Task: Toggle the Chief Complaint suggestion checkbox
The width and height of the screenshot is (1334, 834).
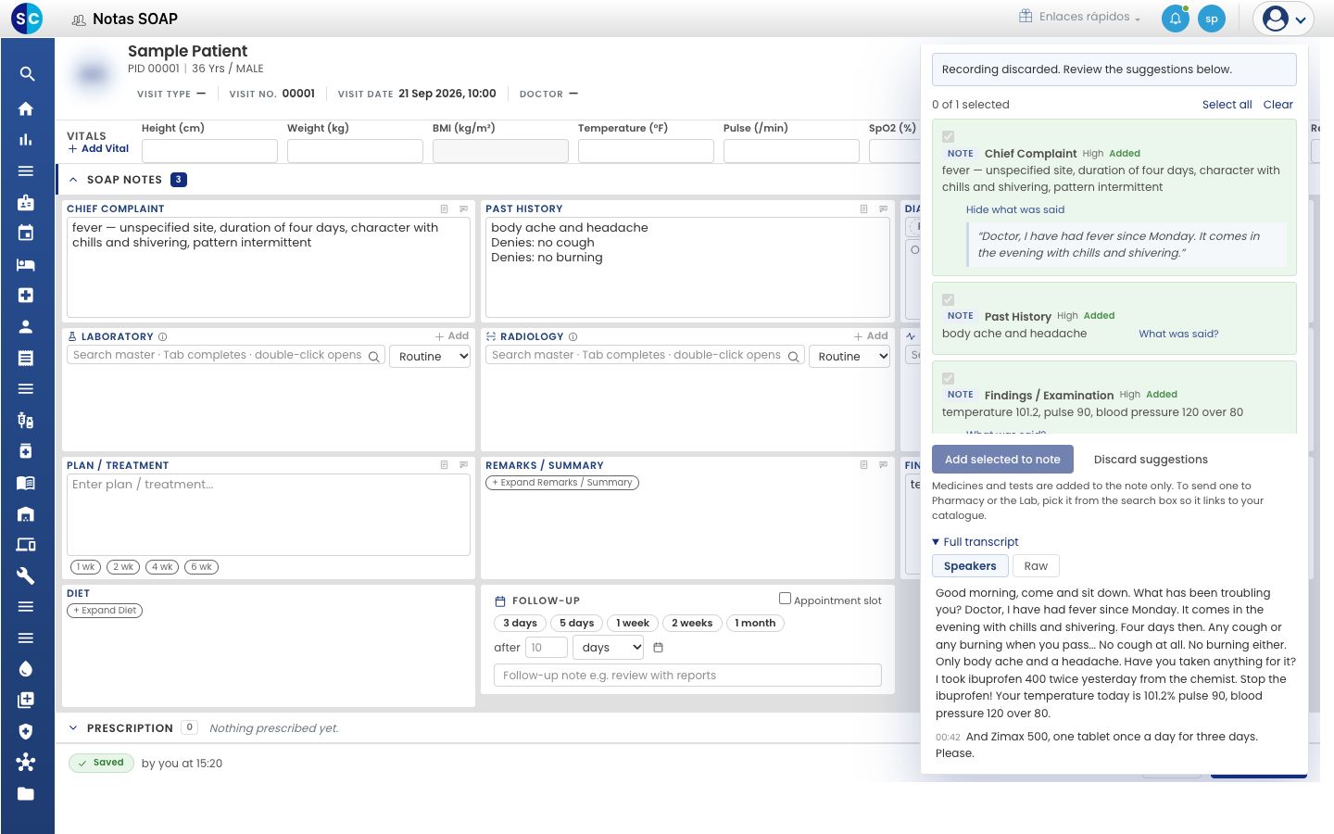Action: (948, 137)
